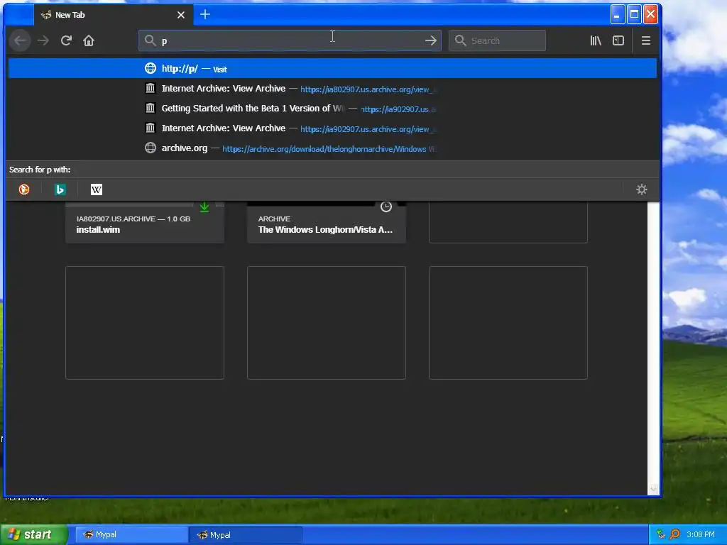
Task: Click in the address bar text field
Action: 290,40
